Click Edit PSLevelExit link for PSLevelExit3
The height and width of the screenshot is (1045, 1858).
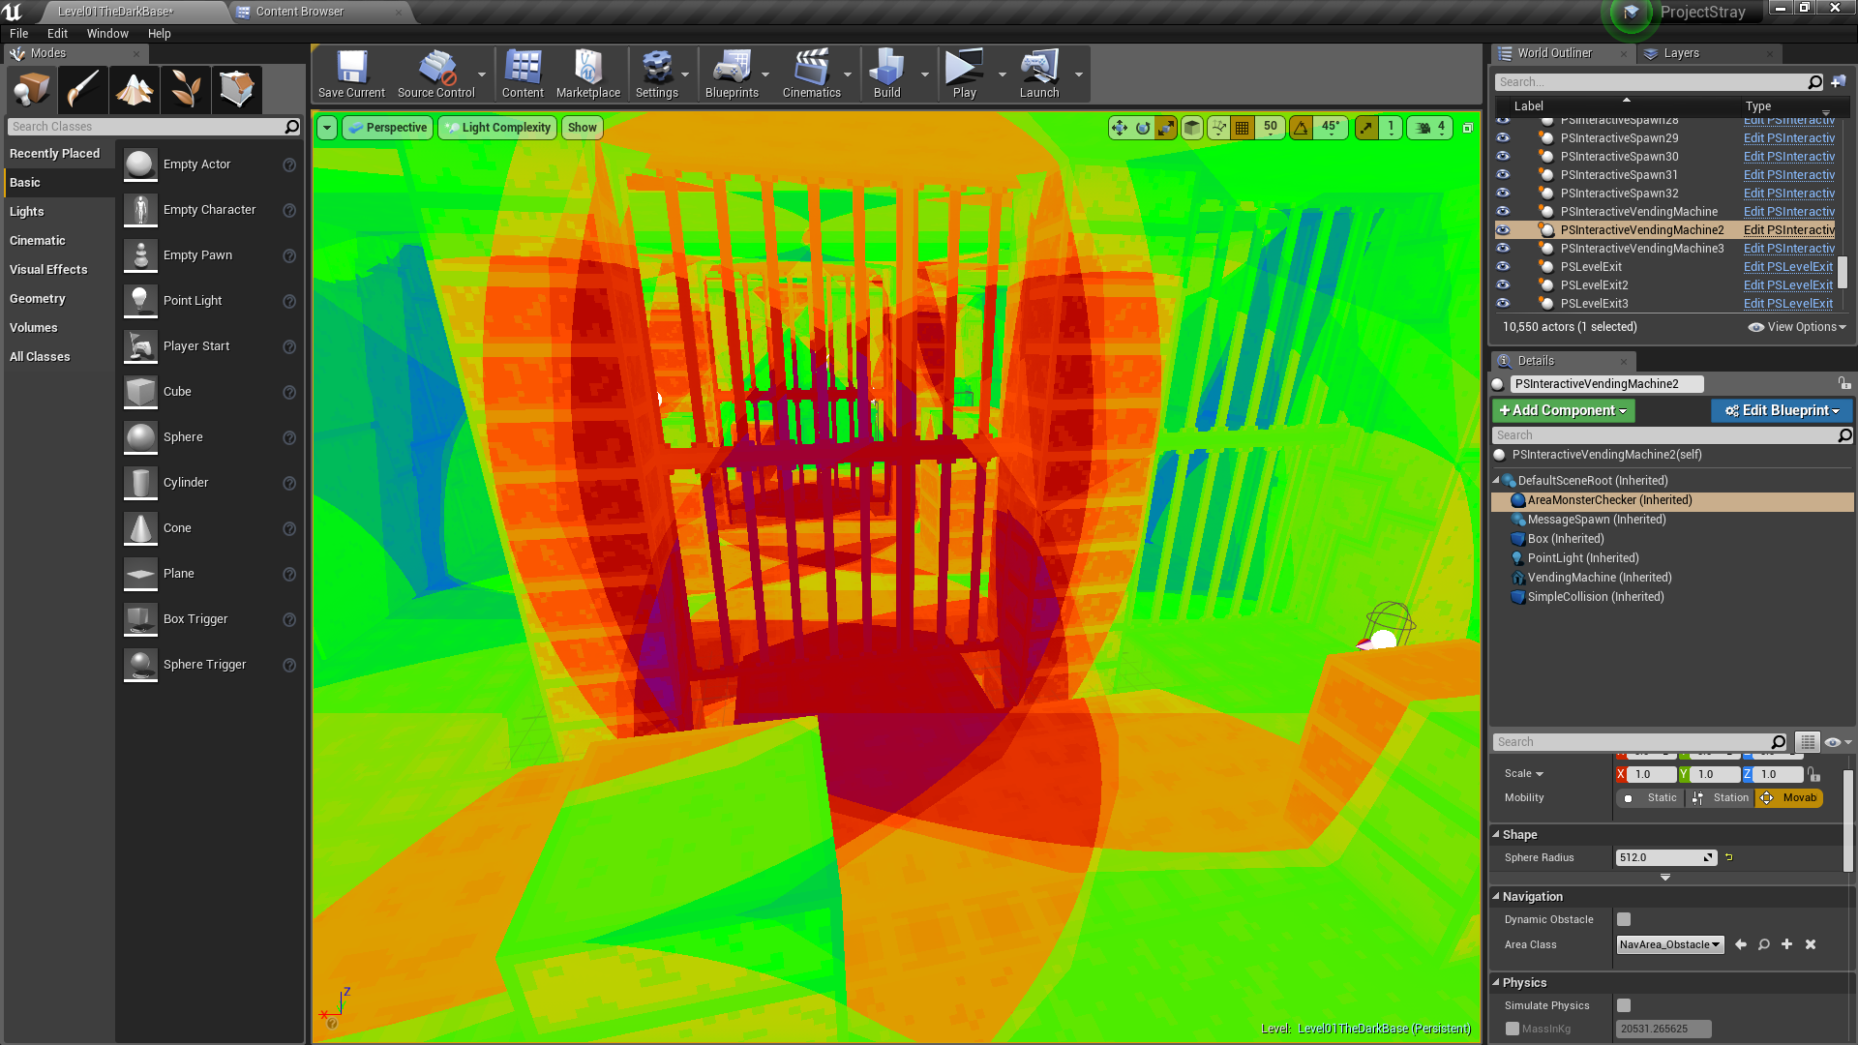point(1787,303)
